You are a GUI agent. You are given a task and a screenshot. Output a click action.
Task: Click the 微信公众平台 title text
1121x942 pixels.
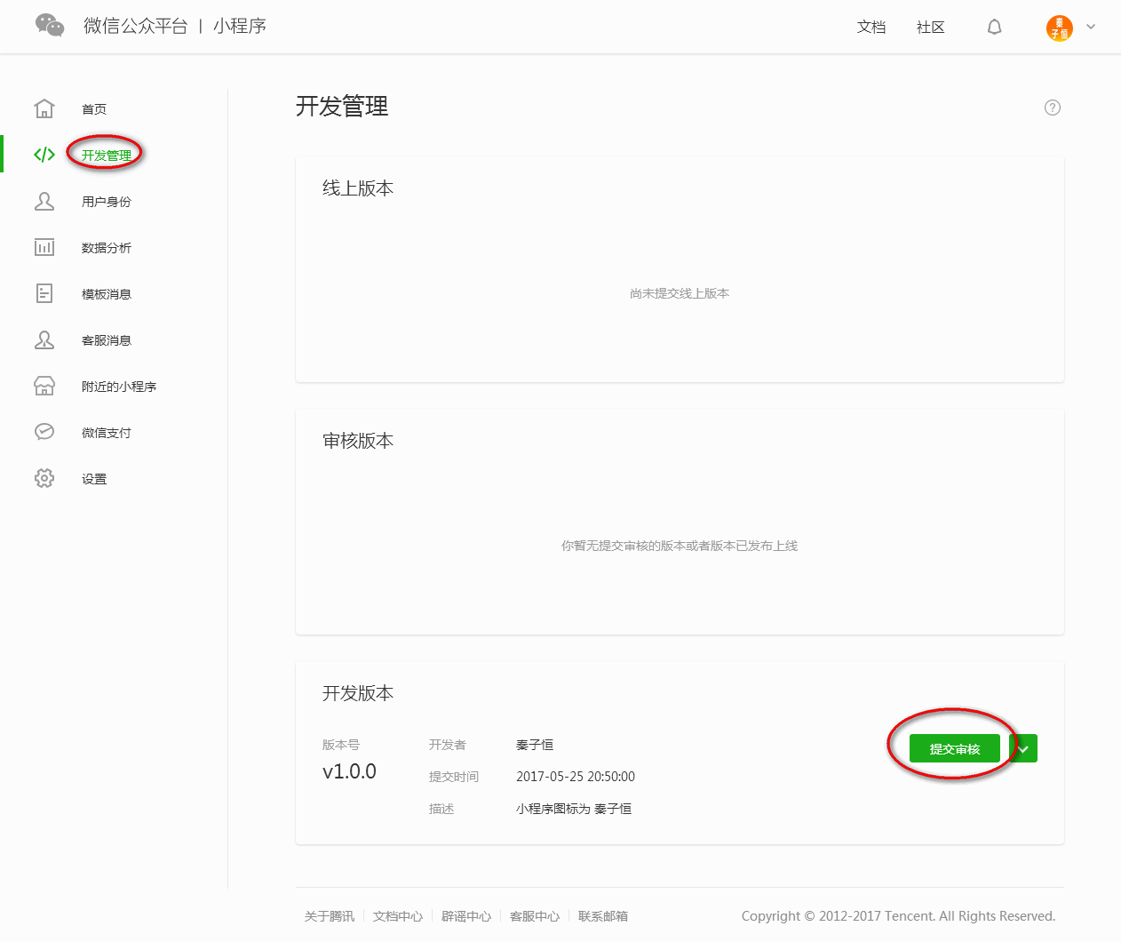coord(136,26)
